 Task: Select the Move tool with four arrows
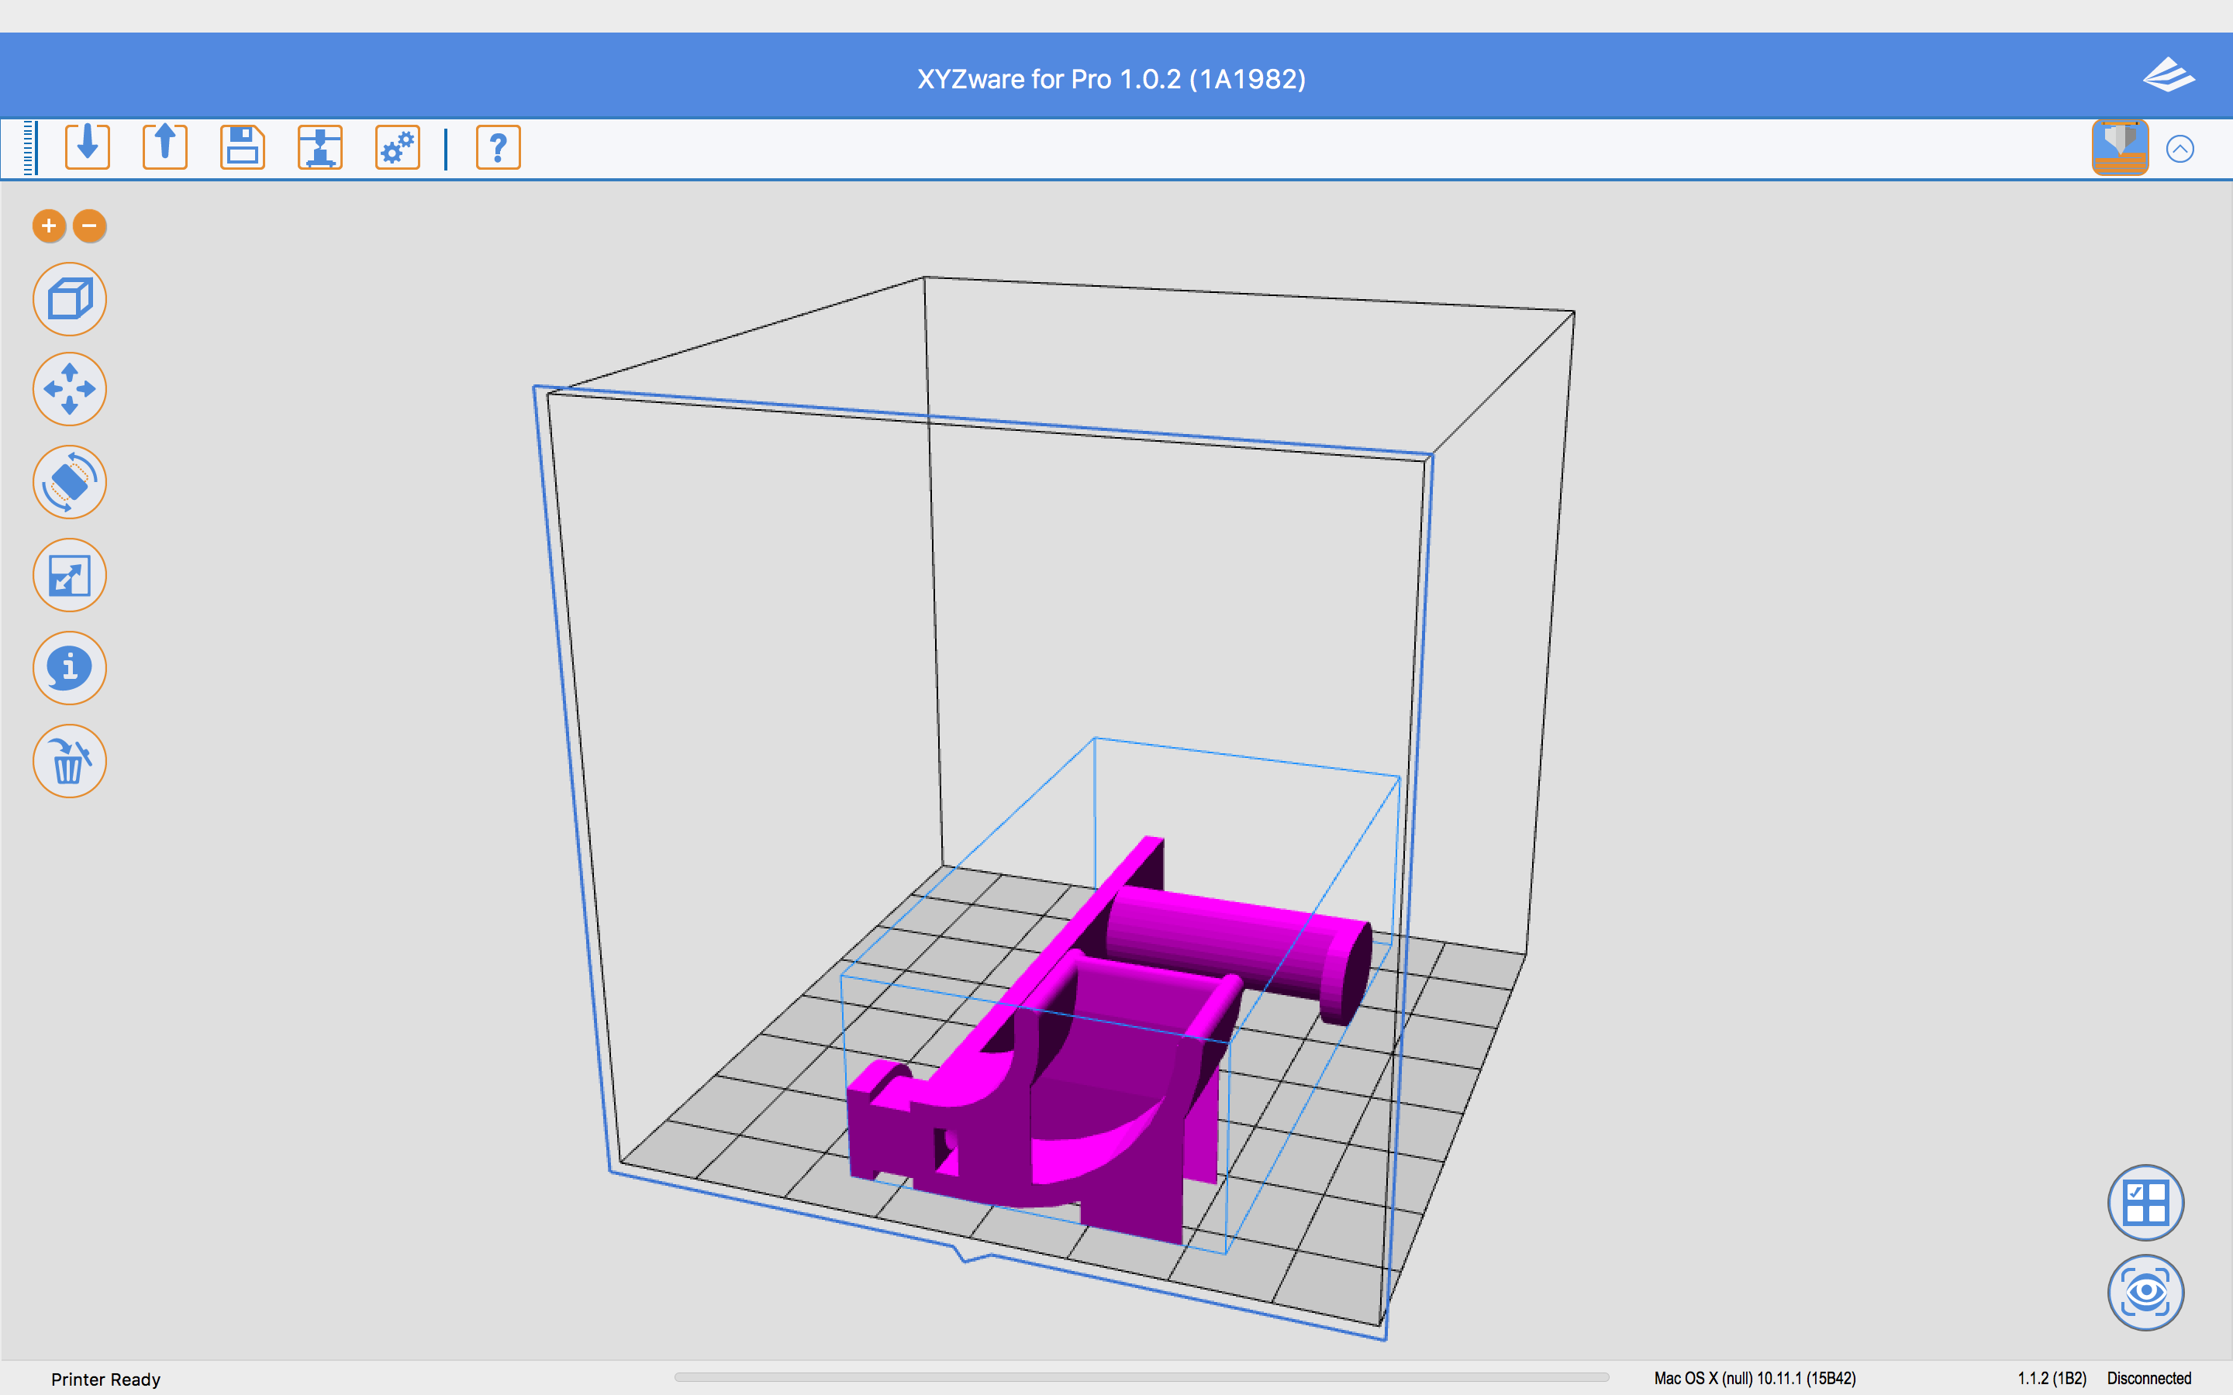(x=70, y=389)
